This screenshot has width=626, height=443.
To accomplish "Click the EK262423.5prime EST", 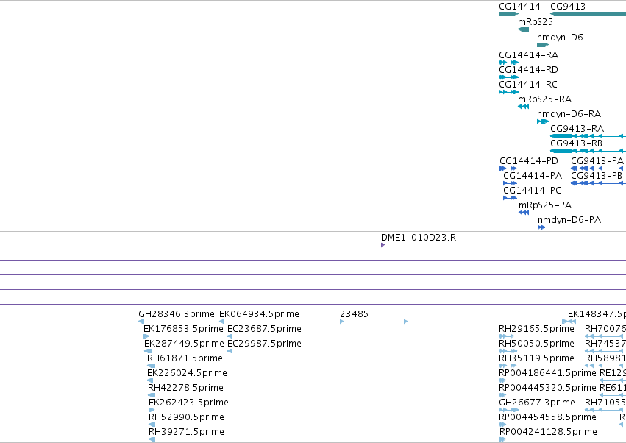I will pyautogui.click(x=152, y=411).
